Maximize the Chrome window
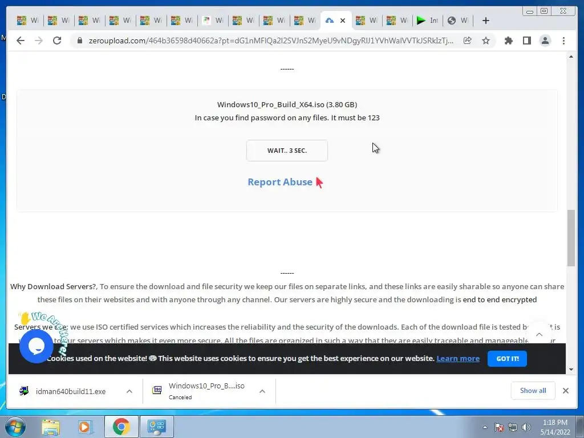Image resolution: width=584 pixels, height=438 pixels. (544, 11)
